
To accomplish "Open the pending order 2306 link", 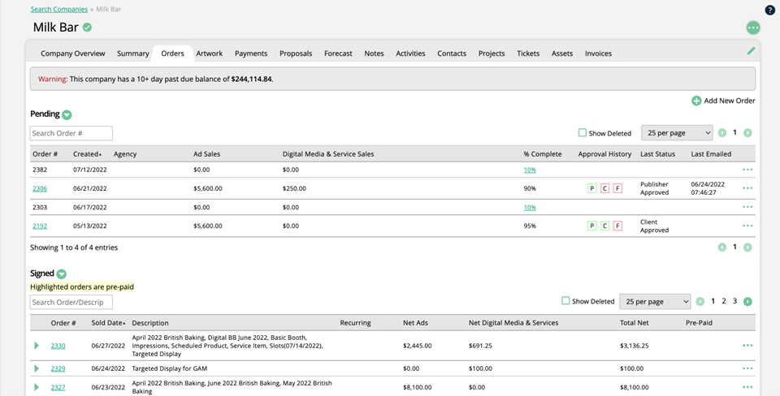I will coord(40,188).
